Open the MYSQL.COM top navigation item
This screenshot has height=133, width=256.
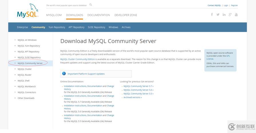[x=54, y=15]
